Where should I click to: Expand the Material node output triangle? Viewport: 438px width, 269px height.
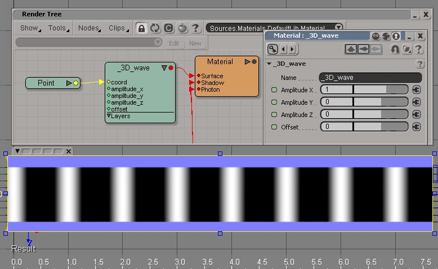pos(248,62)
